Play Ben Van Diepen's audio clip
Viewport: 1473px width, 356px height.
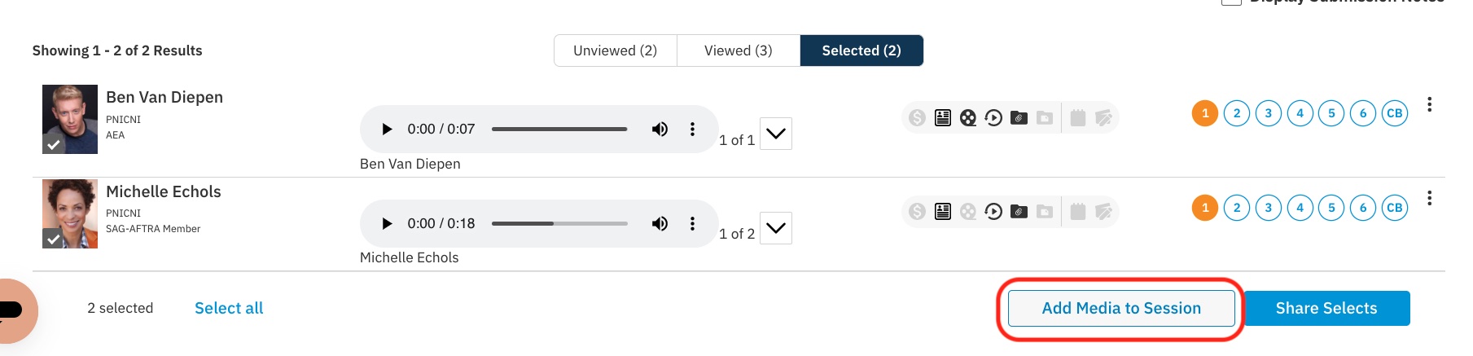pos(388,129)
